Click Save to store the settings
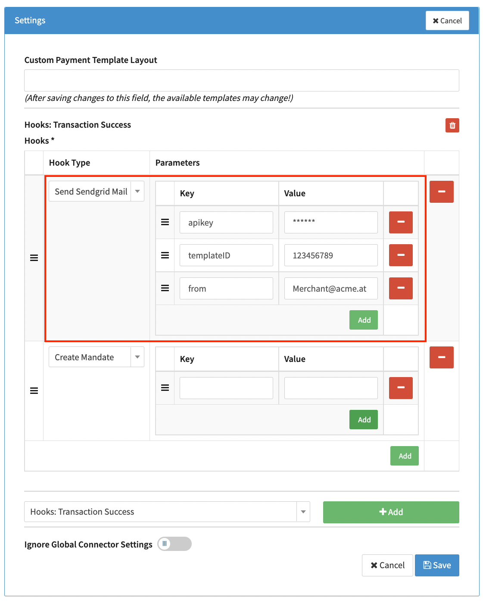Image resolution: width=486 pixels, height=604 pixels. click(x=436, y=565)
